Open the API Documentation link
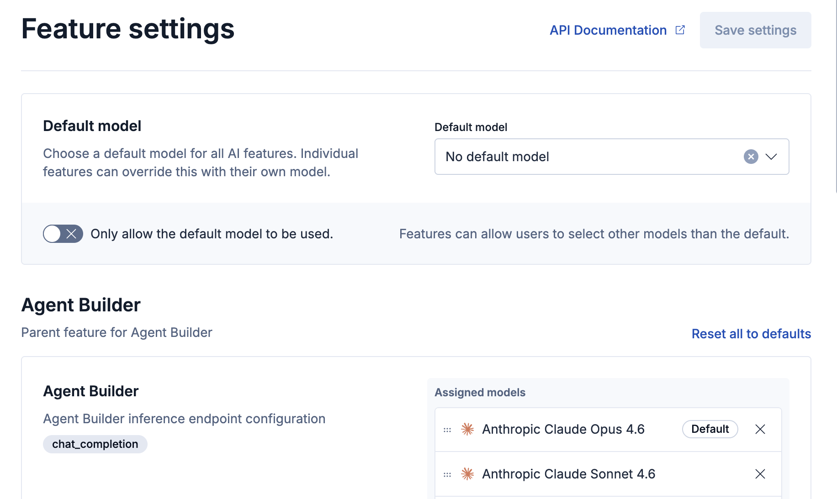The height and width of the screenshot is (499, 837). point(617,30)
